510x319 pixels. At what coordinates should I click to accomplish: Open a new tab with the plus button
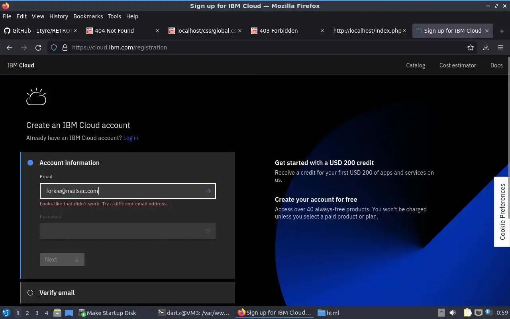click(502, 31)
